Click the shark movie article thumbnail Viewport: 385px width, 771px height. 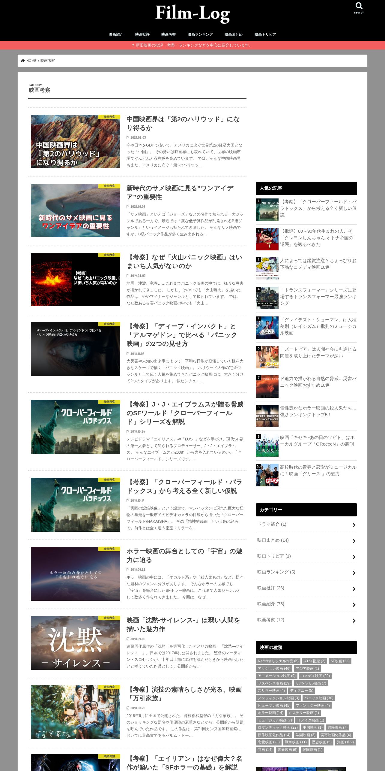76,210
